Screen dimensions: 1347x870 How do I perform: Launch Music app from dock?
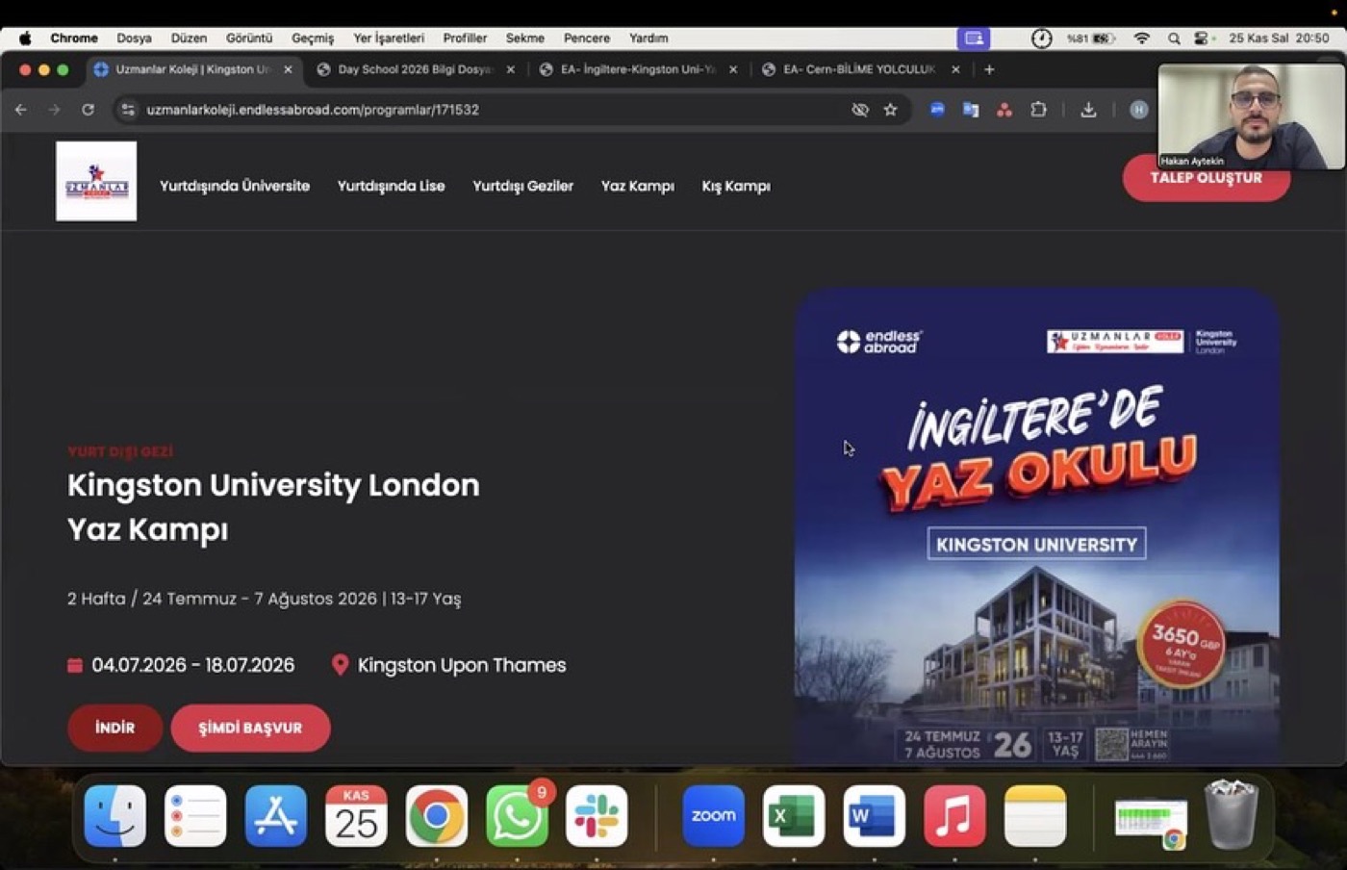[x=954, y=816]
